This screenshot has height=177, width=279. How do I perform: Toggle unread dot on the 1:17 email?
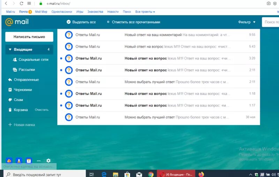click(x=61, y=105)
